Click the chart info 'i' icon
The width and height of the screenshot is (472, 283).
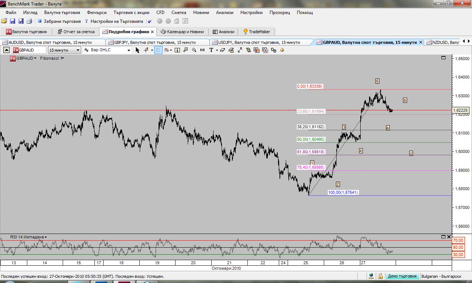(177, 50)
